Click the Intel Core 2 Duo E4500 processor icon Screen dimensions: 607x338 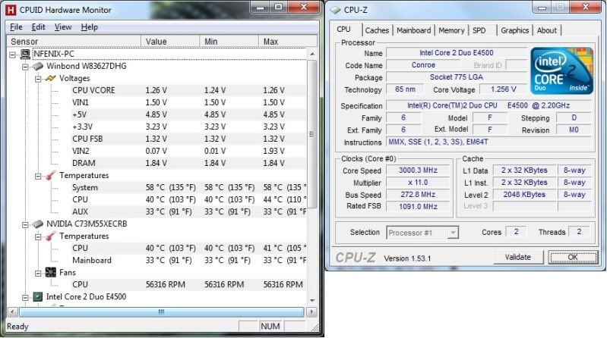tap(37, 296)
